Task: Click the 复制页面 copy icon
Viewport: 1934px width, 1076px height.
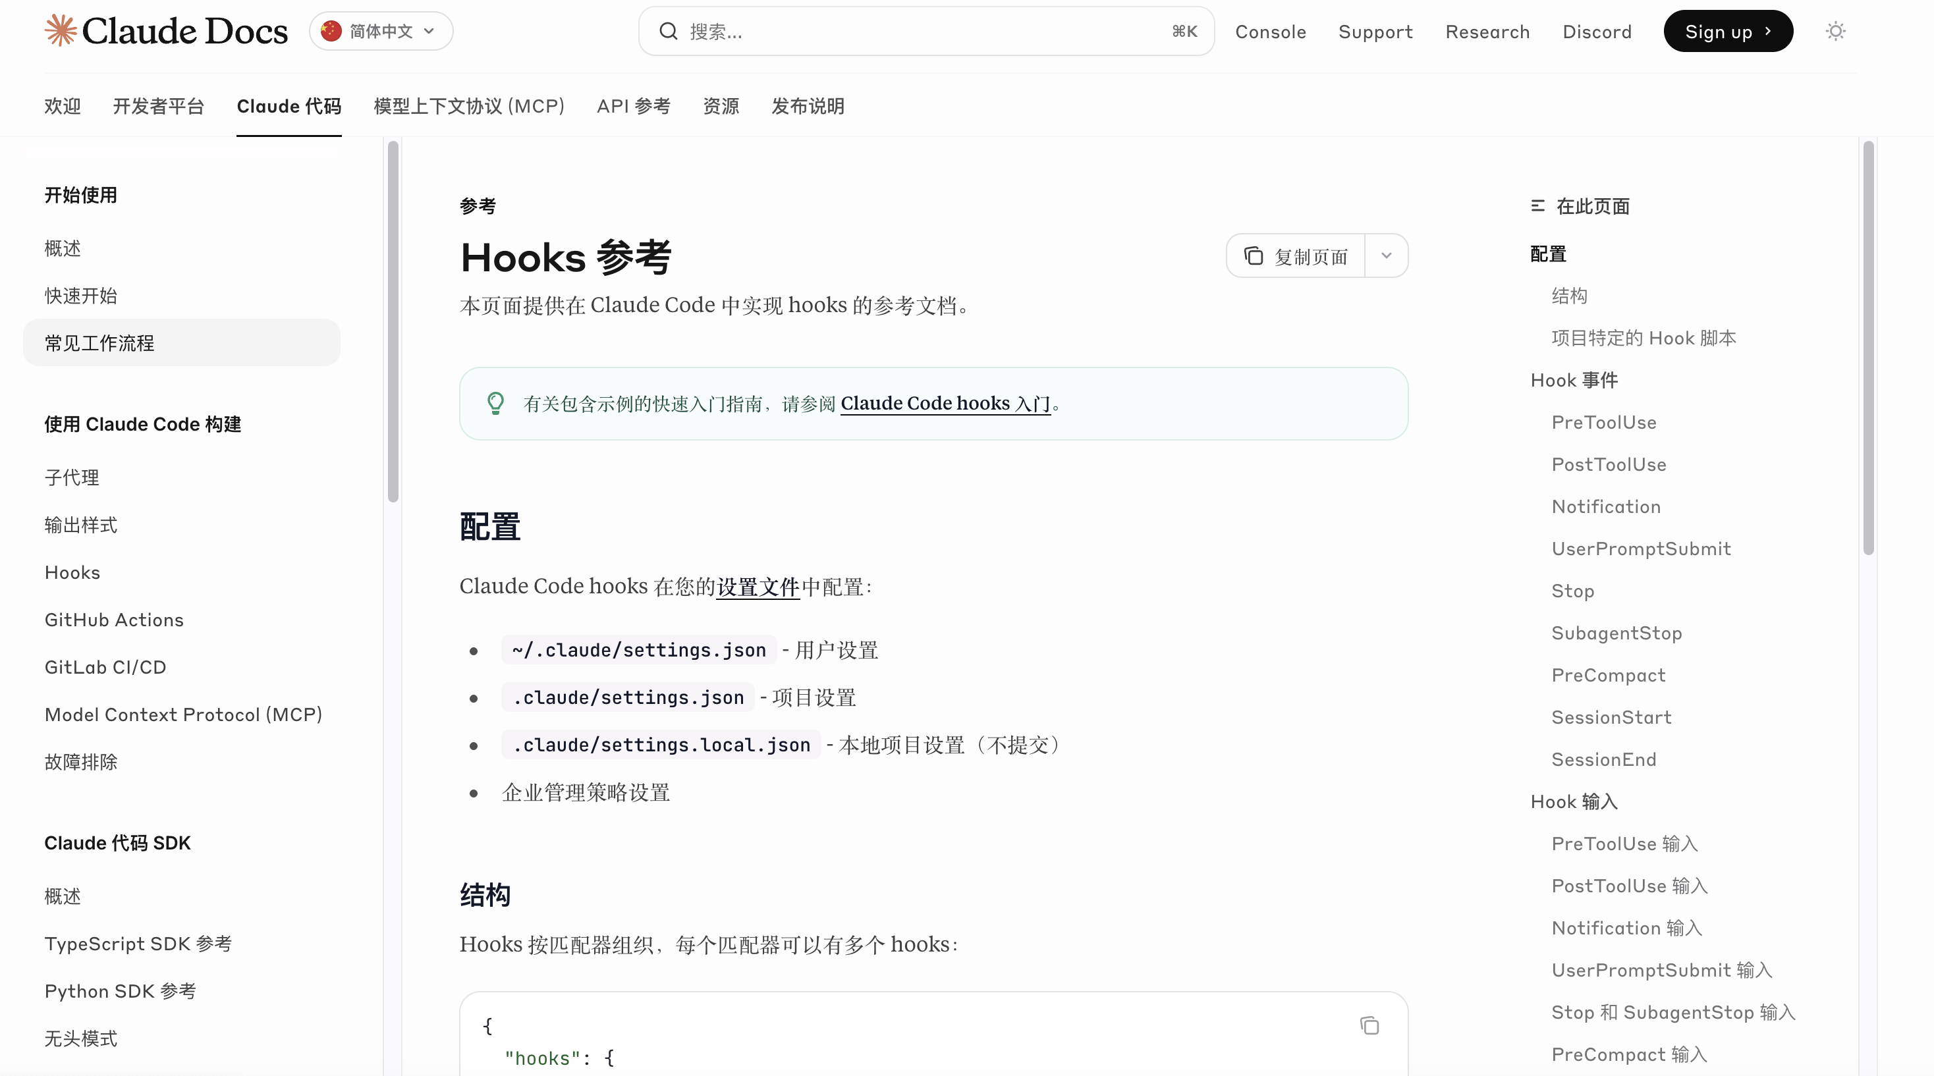Action: (1253, 256)
